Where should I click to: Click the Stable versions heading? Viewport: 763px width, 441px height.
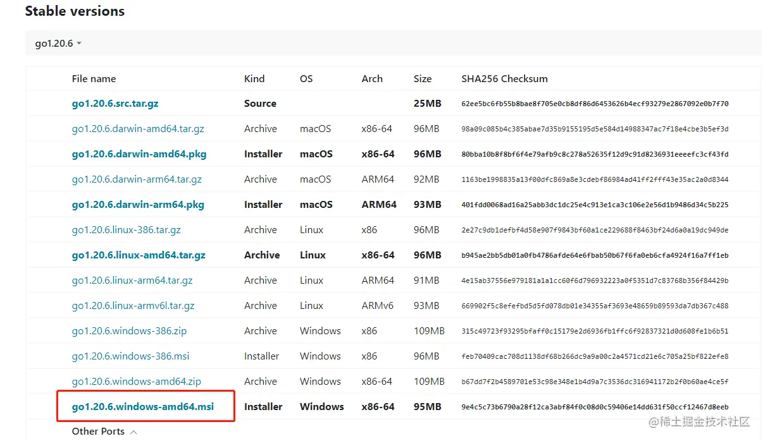point(75,11)
